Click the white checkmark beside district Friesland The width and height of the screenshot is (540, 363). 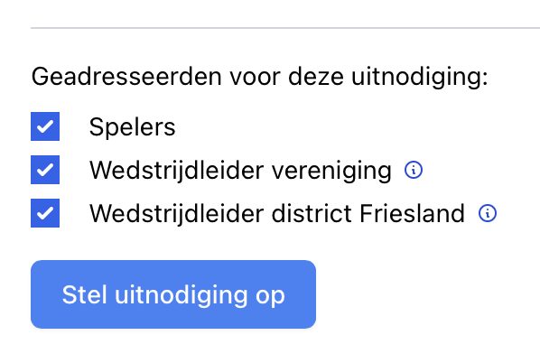point(45,213)
